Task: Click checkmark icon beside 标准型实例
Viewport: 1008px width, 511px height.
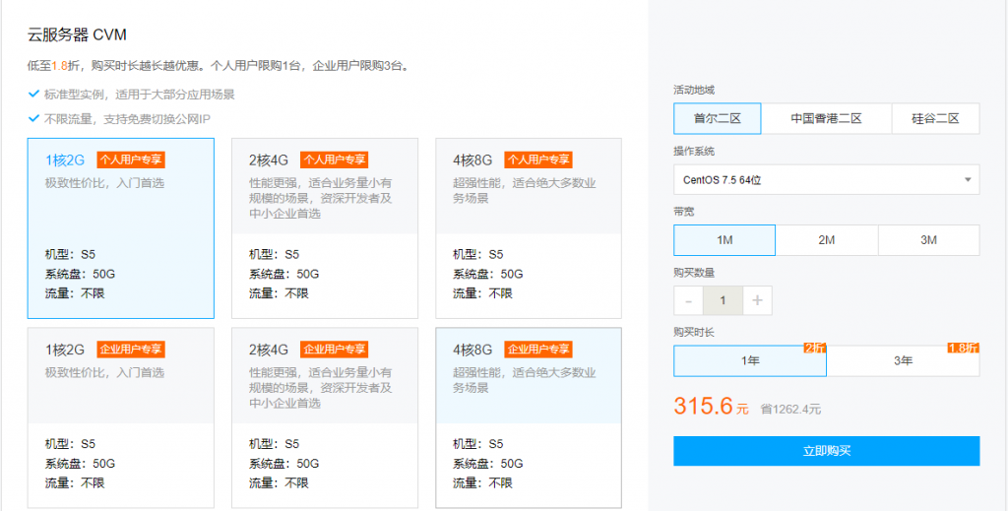Action: pos(34,94)
